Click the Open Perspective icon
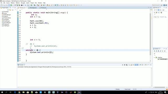Screen dimensions: 168x94 point(161,5)
